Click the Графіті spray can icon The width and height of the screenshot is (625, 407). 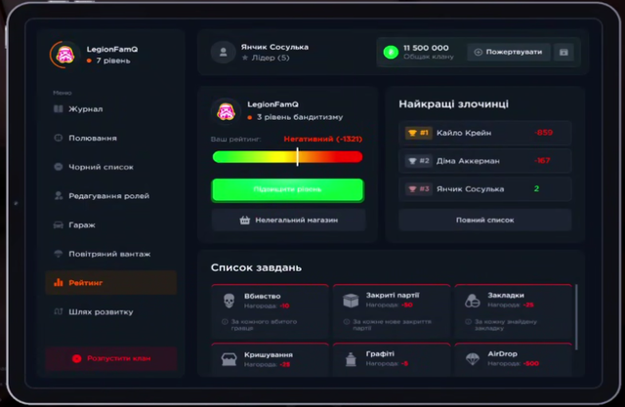tap(351, 359)
